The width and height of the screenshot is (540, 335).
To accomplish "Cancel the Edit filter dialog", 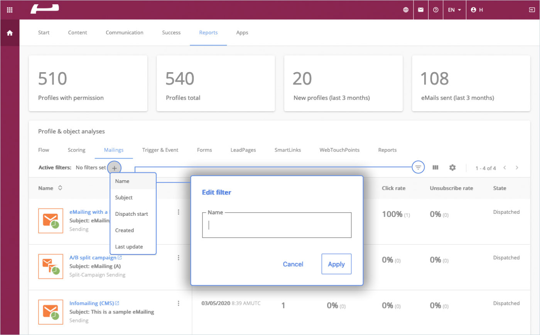I will [x=293, y=264].
